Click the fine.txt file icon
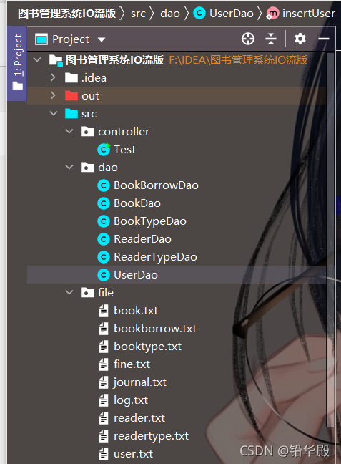The height and width of the screenshot is (464, 341). [x=104, y=364]
